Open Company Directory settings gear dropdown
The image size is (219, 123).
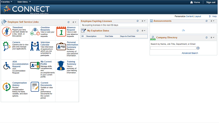tap(212, 37)
